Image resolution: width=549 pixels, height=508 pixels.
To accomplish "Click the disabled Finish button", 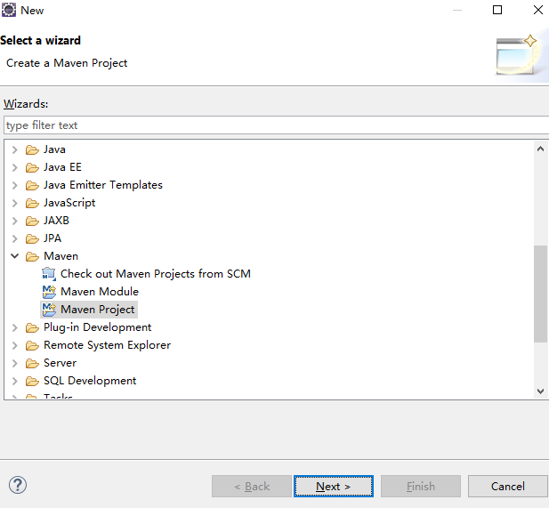I will [421, 487].
